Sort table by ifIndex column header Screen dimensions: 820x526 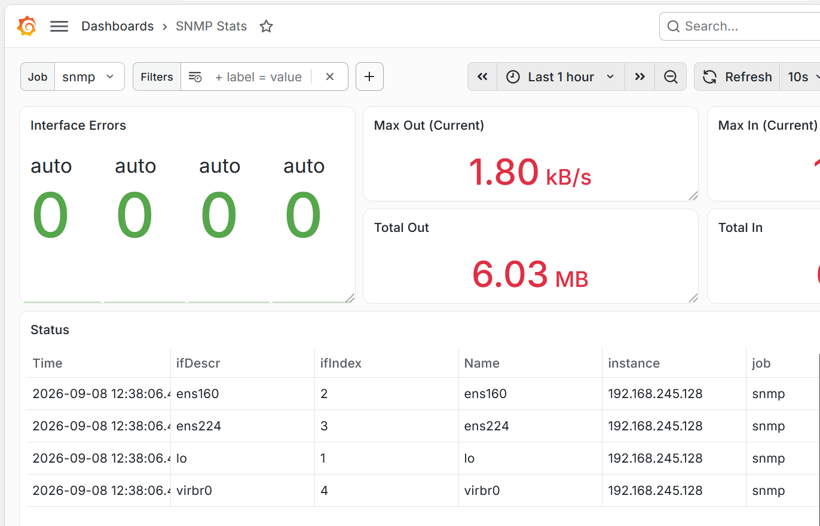pyautogui.click(x=341, y=363)
